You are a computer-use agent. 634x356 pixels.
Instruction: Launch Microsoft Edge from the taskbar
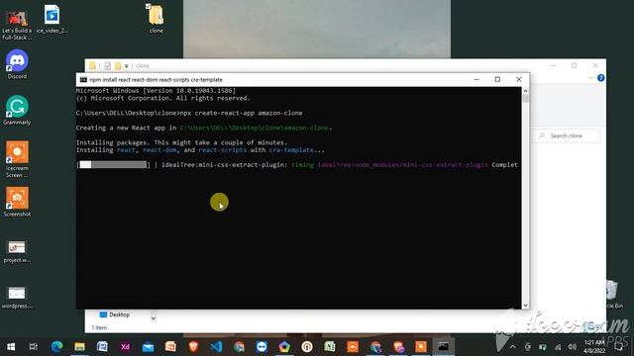(56, 347)
